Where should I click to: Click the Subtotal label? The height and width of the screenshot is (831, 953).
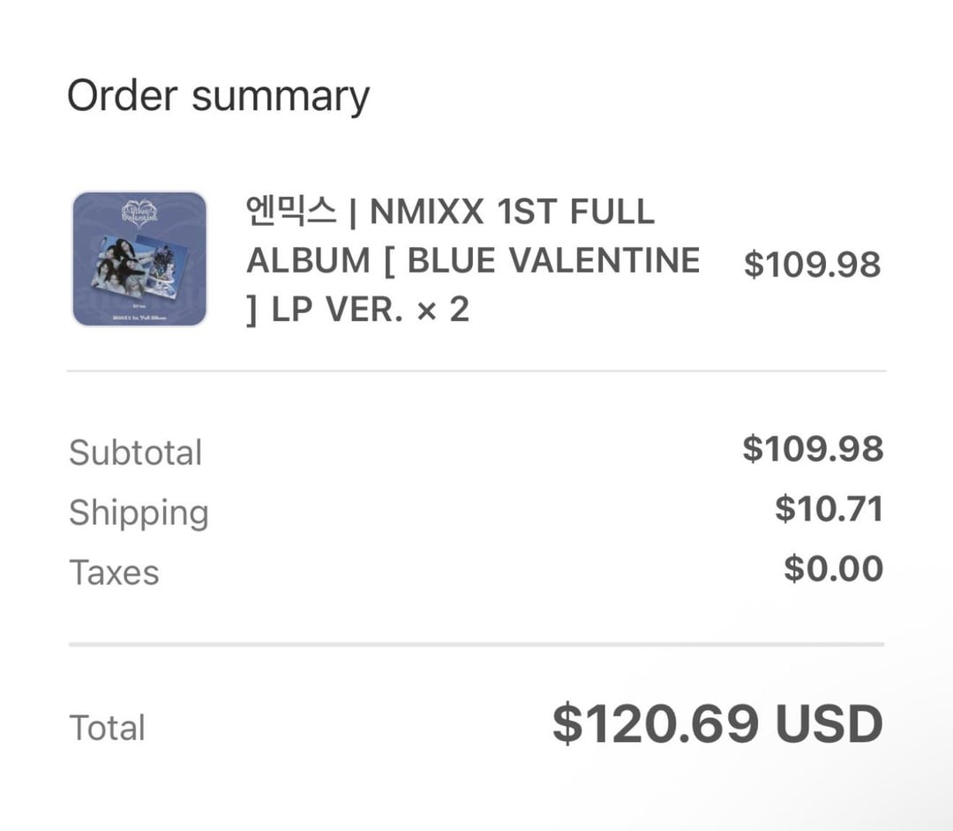(x=136, y=453)
